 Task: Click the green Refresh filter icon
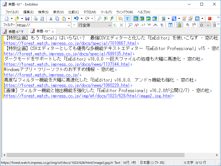[x=115, y=25]
